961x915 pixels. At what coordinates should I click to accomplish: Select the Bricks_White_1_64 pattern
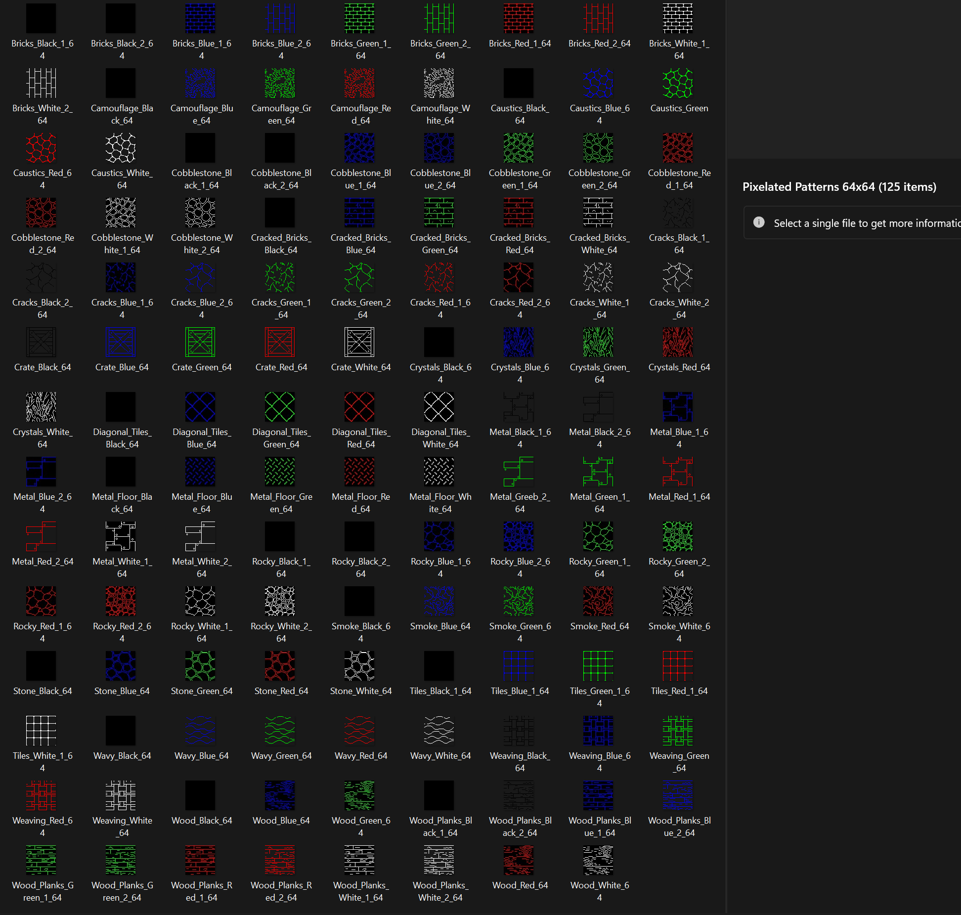point(678,18)
